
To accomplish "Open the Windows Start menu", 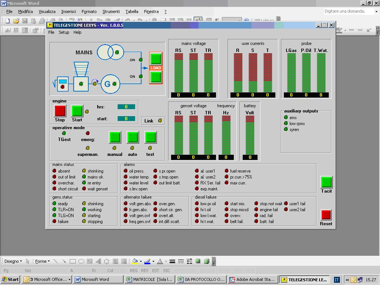I will (x=10, y=279).
